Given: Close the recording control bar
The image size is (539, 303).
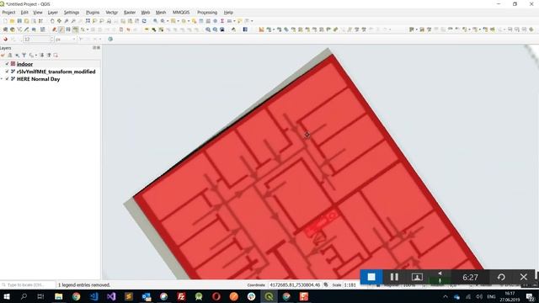Looking at the screenshot, I should pos(524,277).
